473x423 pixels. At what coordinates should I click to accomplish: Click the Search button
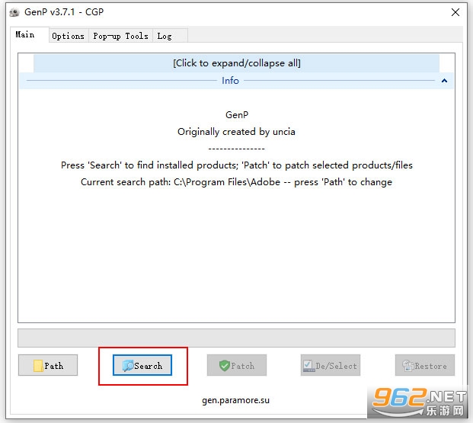[x=142, y=365]
